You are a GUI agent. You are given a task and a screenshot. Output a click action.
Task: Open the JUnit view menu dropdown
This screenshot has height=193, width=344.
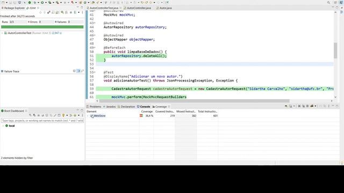coord(82,12)
